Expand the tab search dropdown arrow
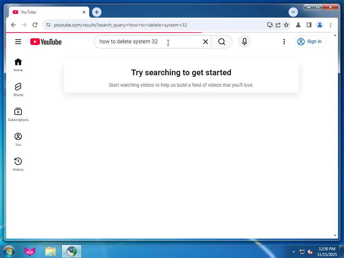Viewport: 344px width, 258px height. [293, 12]
